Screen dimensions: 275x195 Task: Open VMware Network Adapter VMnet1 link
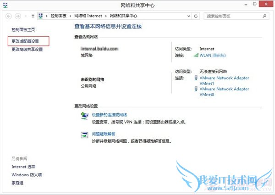[x=224, y=81]
